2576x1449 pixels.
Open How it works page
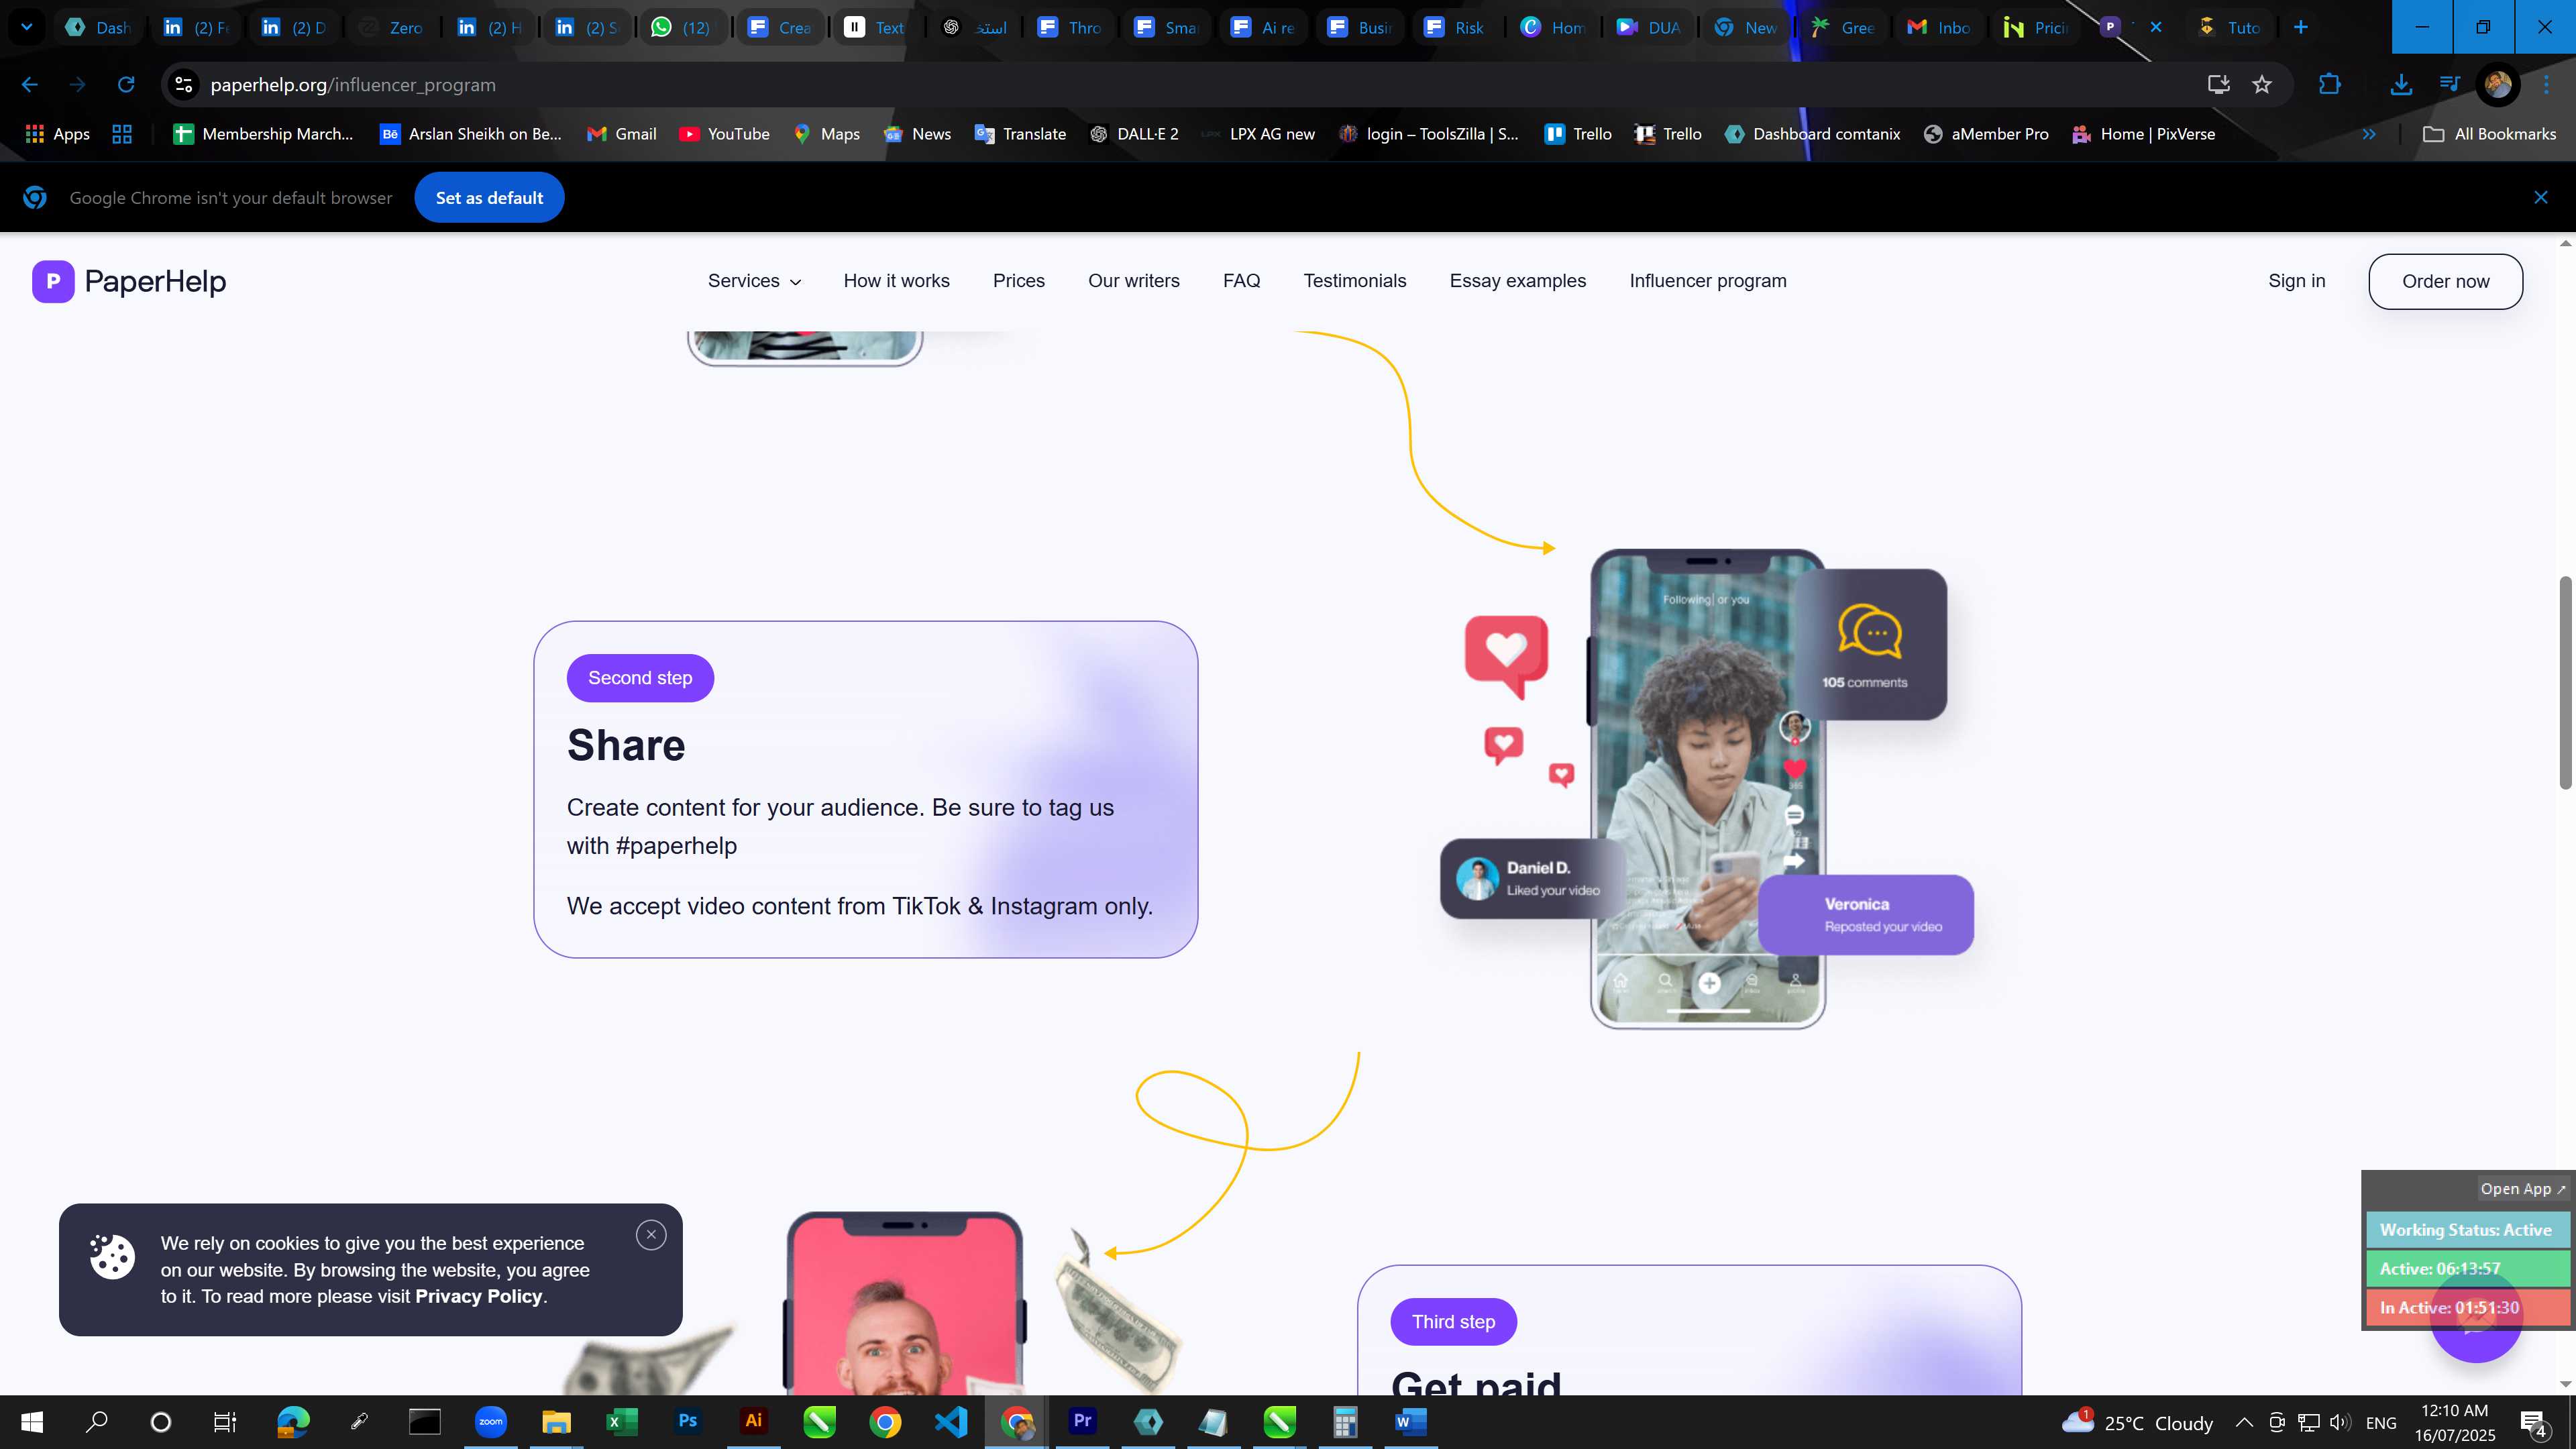896,281
